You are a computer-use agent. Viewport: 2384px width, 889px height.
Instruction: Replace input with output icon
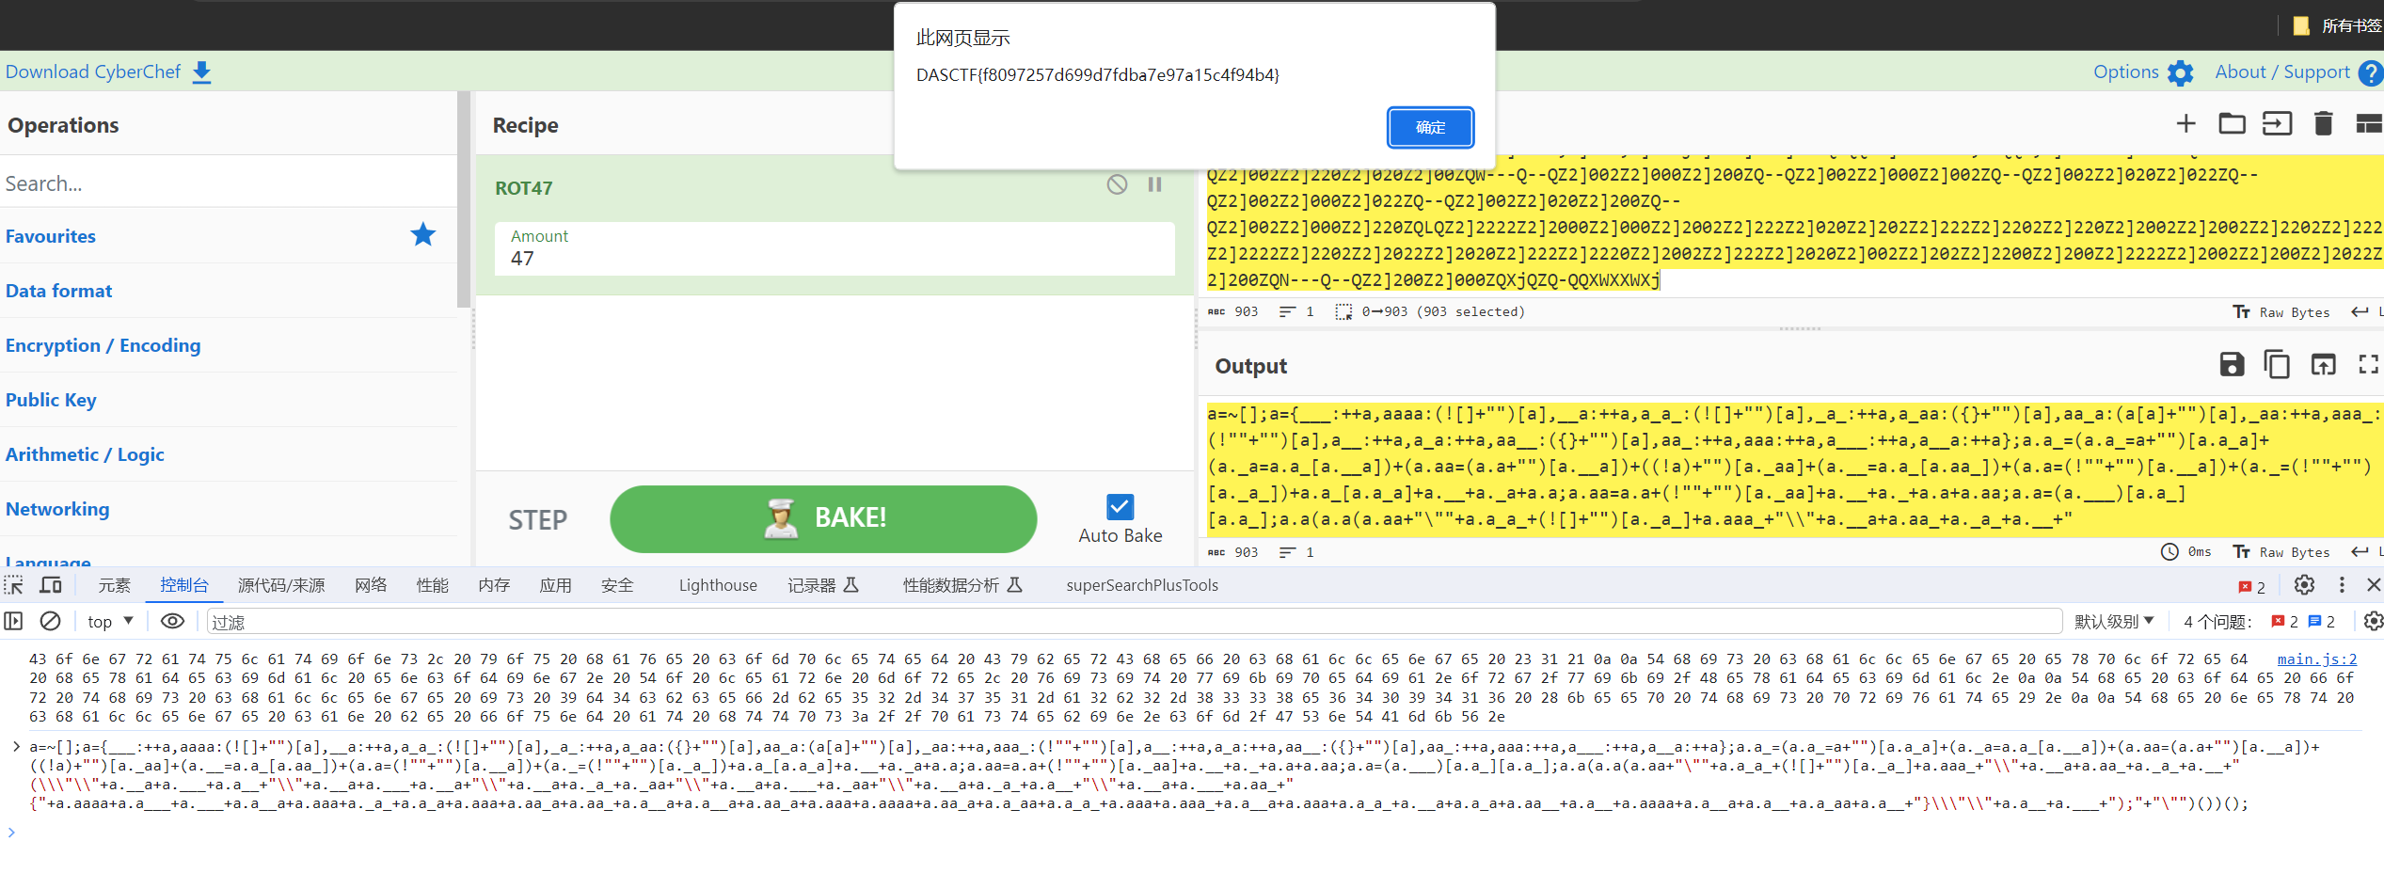pos(2323,364)
